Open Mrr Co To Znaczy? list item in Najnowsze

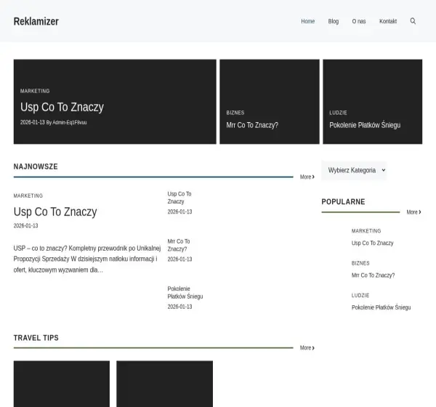[x=179, y=245]
